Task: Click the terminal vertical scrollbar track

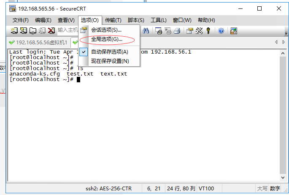Action: pos(283,115)
